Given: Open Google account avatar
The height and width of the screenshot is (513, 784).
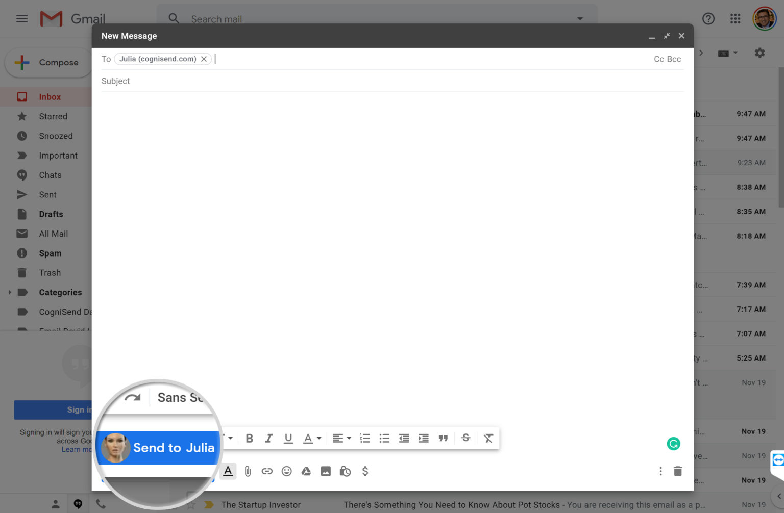Looking at the screenshot, I should (x=764, y=19).
